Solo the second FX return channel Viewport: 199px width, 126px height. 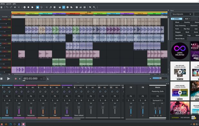[x=140, y=100]
